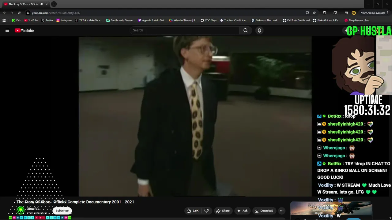Screen dimensions: 392x220
Task: Click Voxility's W STREAM chat message
Action: (354, 189)
